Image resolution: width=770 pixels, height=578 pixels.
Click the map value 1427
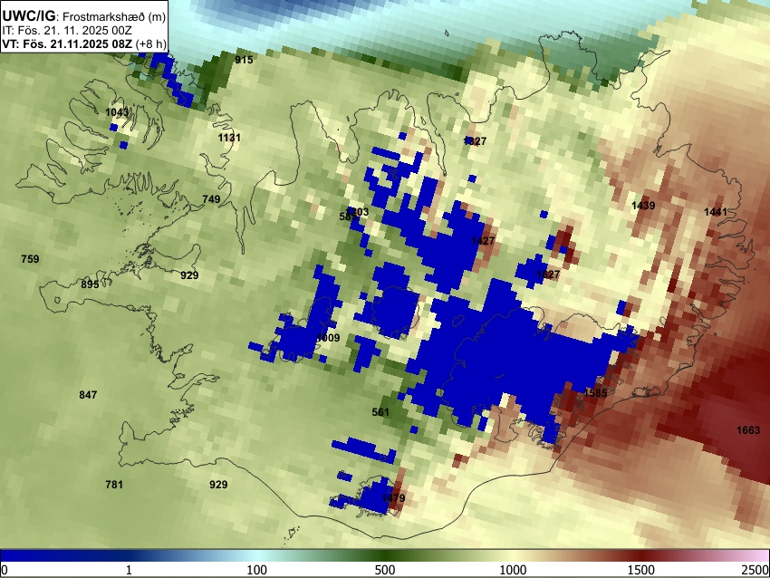[483, 241]
